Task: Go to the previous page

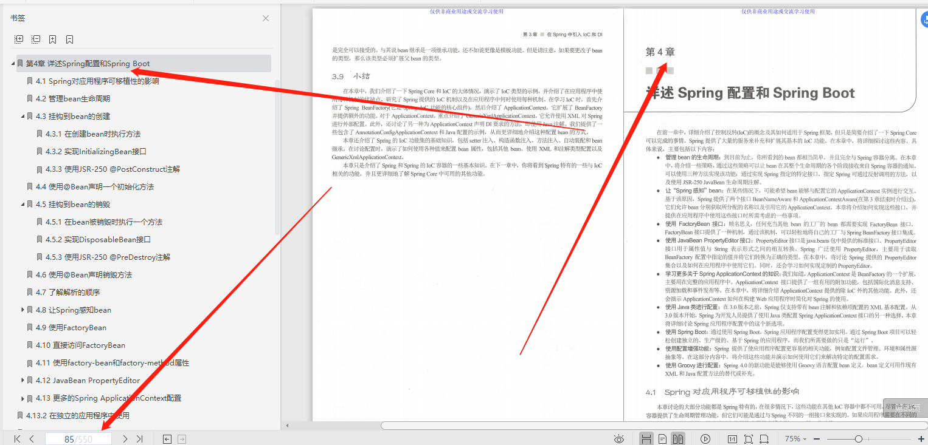Action: [32, 439]
